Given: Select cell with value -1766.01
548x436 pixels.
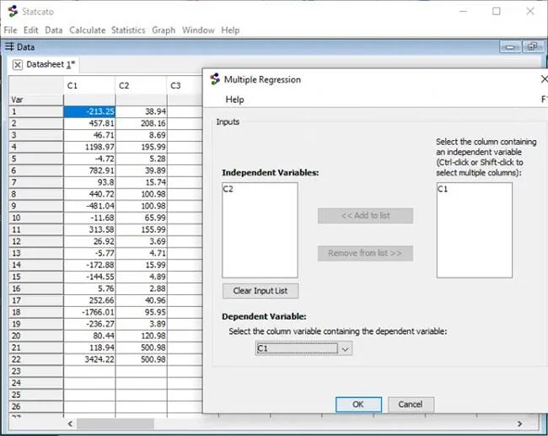Looking at the screenshot, I should pyautogui.click(x=89, y=312).
